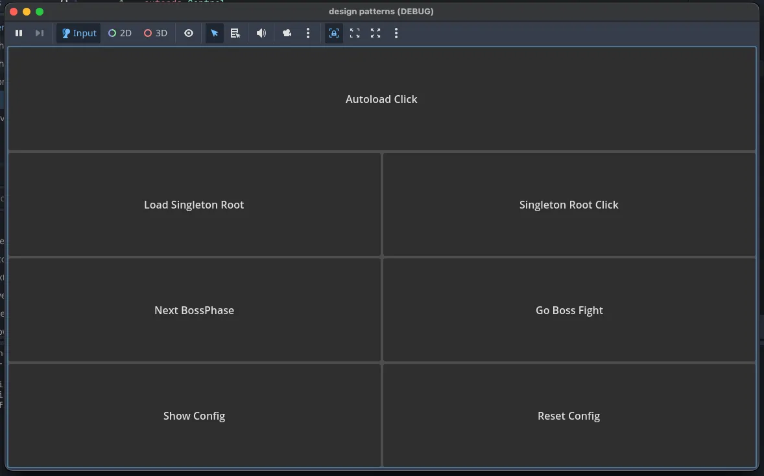Enable Input mode
This screenshot has width=764, height=476.
(x=78, y=33)
